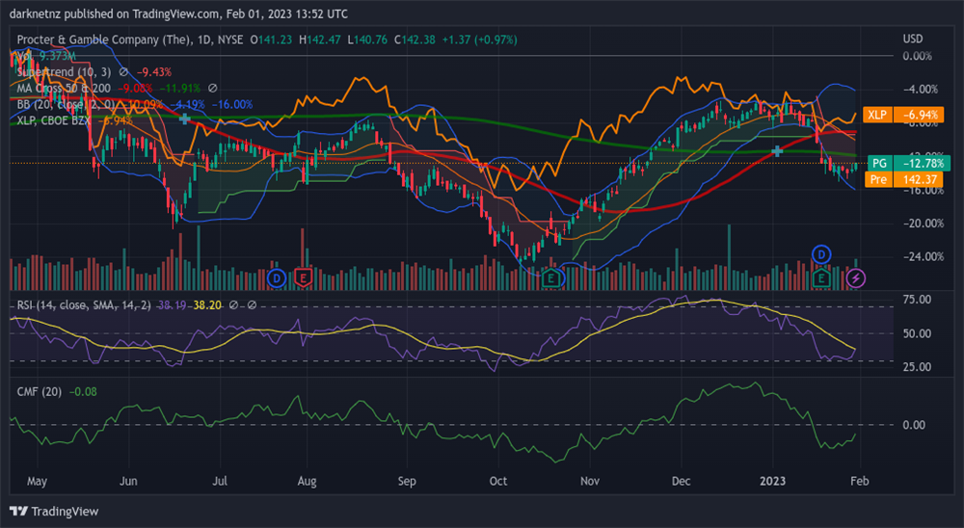Click the orange Pre 142.37 pre-market label
964x528 pixels.
coord(879,179)
